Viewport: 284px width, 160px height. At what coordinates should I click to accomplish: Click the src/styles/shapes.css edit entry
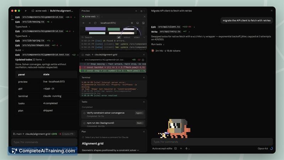tap(36, 46)
